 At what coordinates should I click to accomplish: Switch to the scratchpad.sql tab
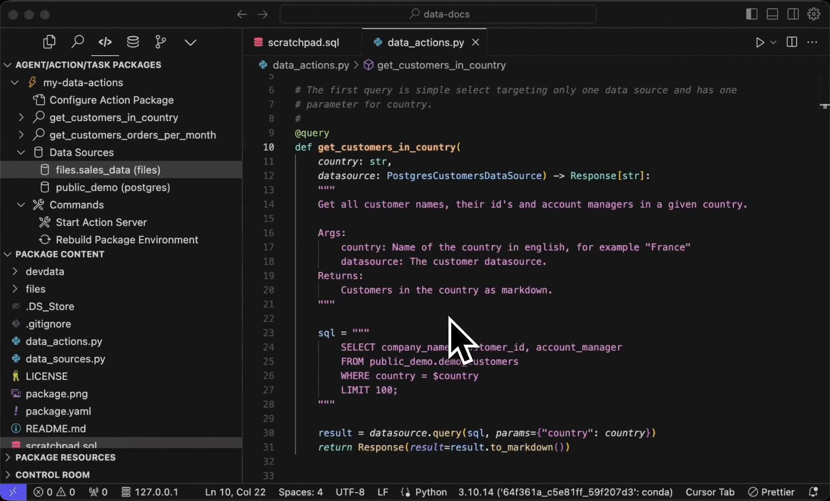pos(302,42)
